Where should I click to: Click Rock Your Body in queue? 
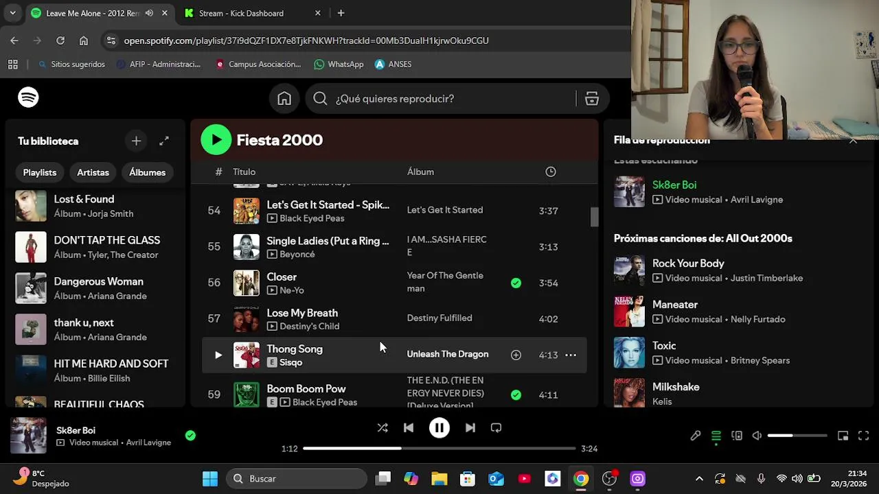coord(688,263)
